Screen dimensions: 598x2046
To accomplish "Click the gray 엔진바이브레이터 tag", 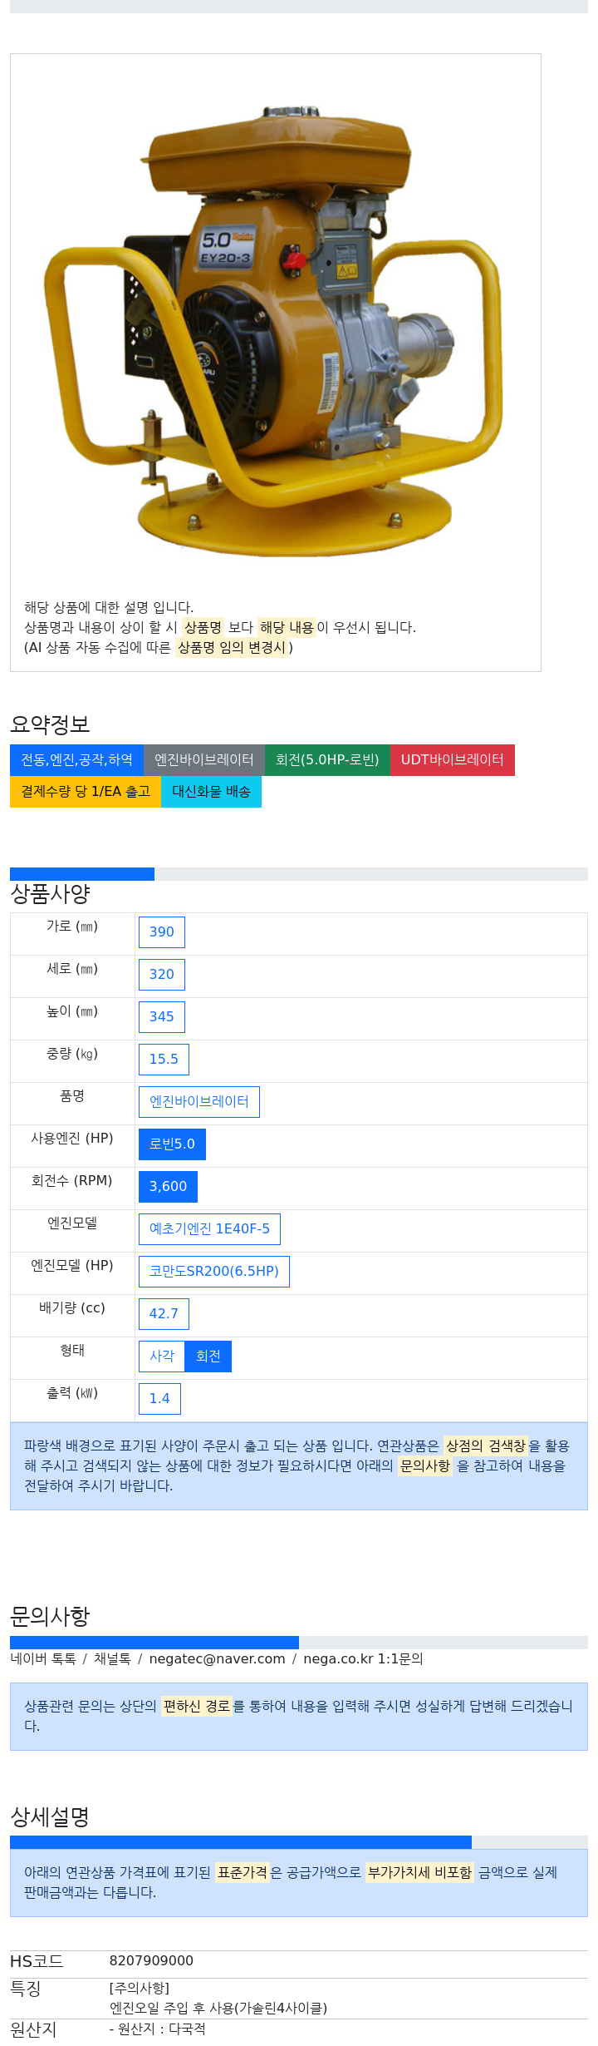I will 204,760.
